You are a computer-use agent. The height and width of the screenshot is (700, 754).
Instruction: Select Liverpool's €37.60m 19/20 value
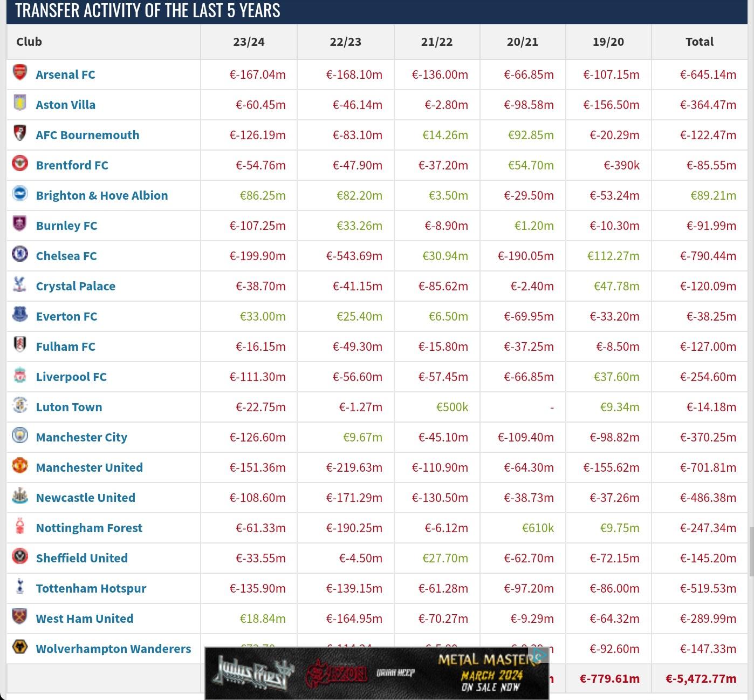[x=616, y=377]
